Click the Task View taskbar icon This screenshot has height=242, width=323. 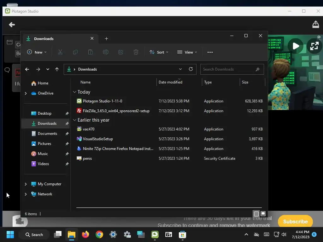[58, 234]
